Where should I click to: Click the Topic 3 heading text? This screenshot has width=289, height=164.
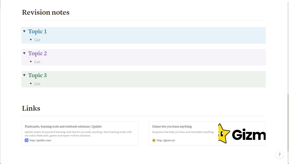click(x=37, y=75)
